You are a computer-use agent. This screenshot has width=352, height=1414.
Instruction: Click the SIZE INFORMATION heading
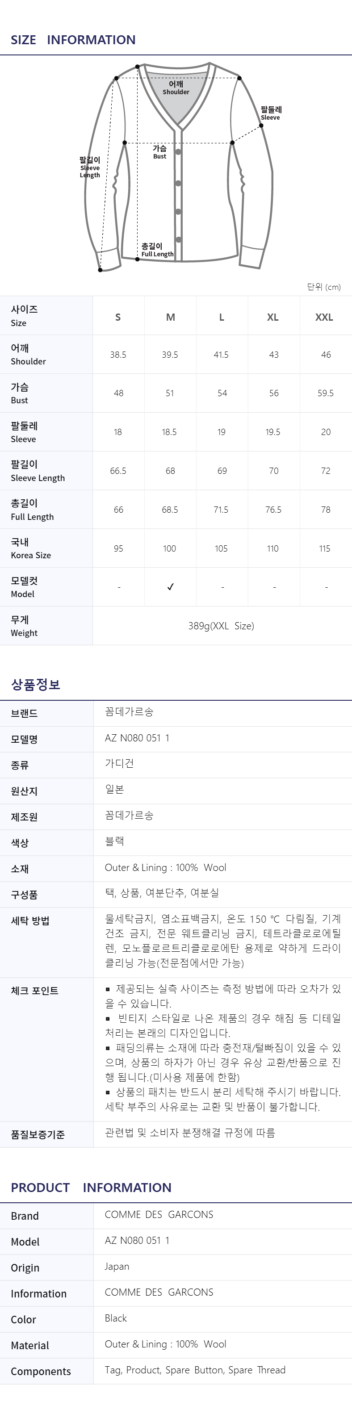click(73, 39)
